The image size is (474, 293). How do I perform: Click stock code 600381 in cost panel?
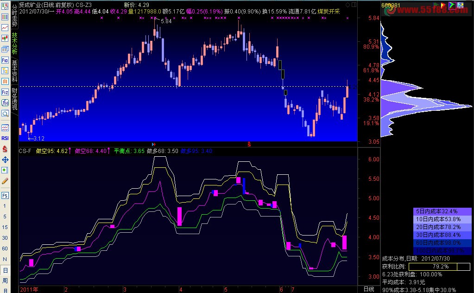pos(391,6)
